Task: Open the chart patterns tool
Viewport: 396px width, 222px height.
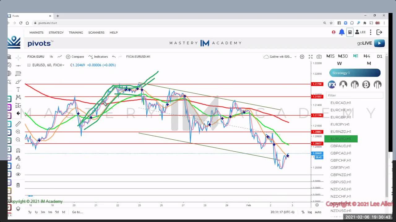Action: coord(18,97)
